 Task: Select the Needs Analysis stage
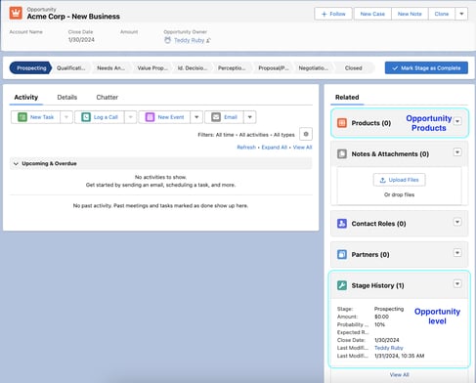coord(110,67)
